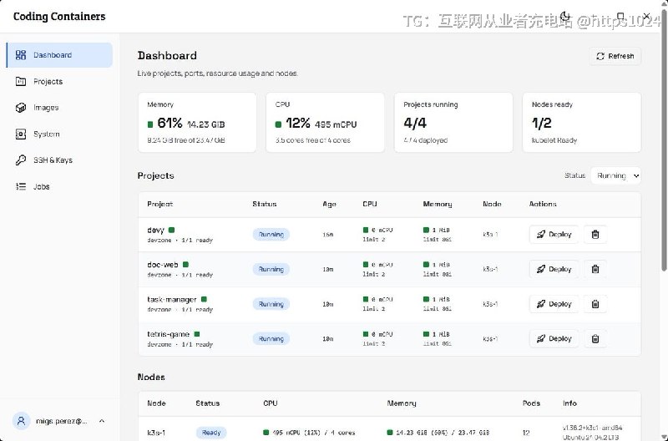Open the System sidebar item

pos(59,134)
